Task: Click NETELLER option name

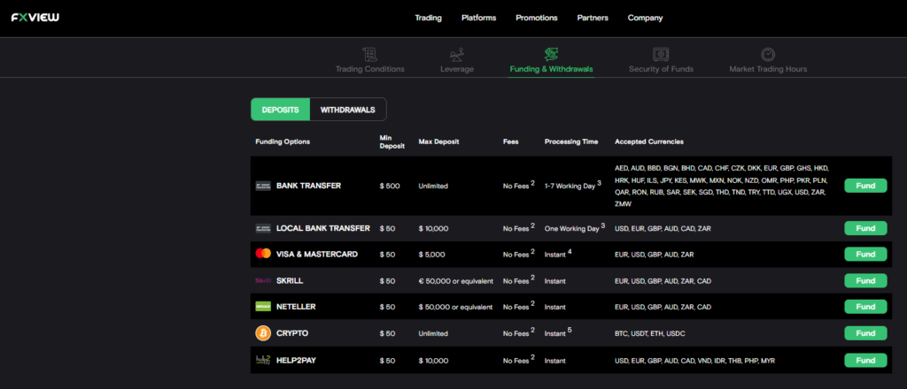Action: click(x=296, y=307)
